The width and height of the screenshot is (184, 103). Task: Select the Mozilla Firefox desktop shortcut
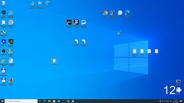coord(11,82)
